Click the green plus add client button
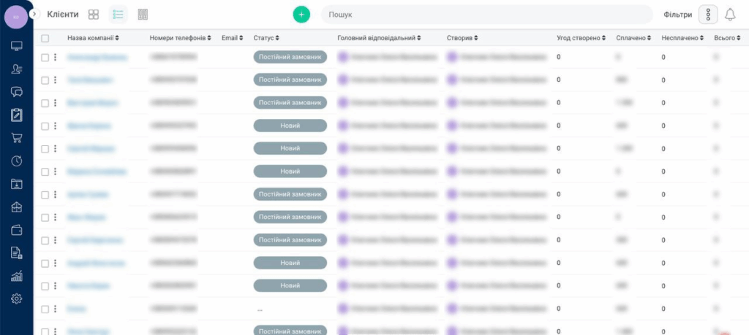The width and height of the screenshot is (749, 335). 301,15
